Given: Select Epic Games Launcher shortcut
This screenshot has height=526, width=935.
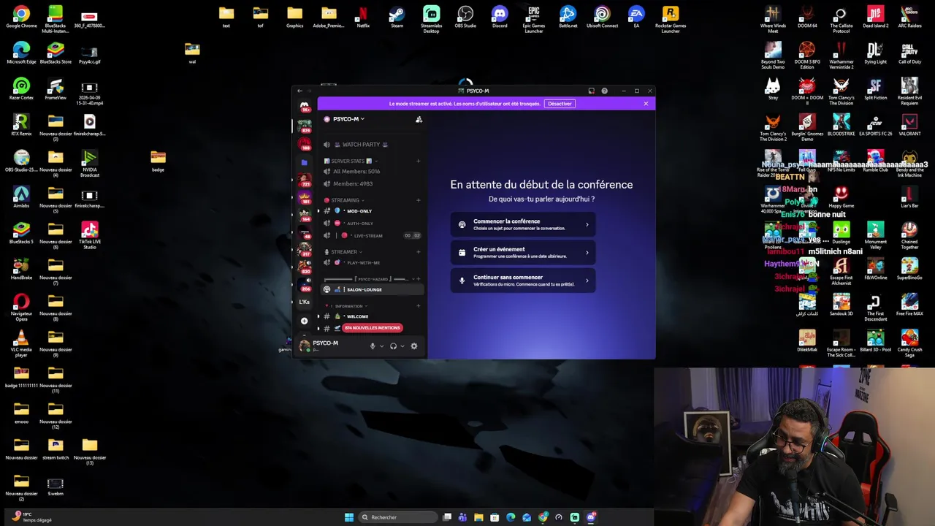Looking at the screenshot, I should 534,20.
